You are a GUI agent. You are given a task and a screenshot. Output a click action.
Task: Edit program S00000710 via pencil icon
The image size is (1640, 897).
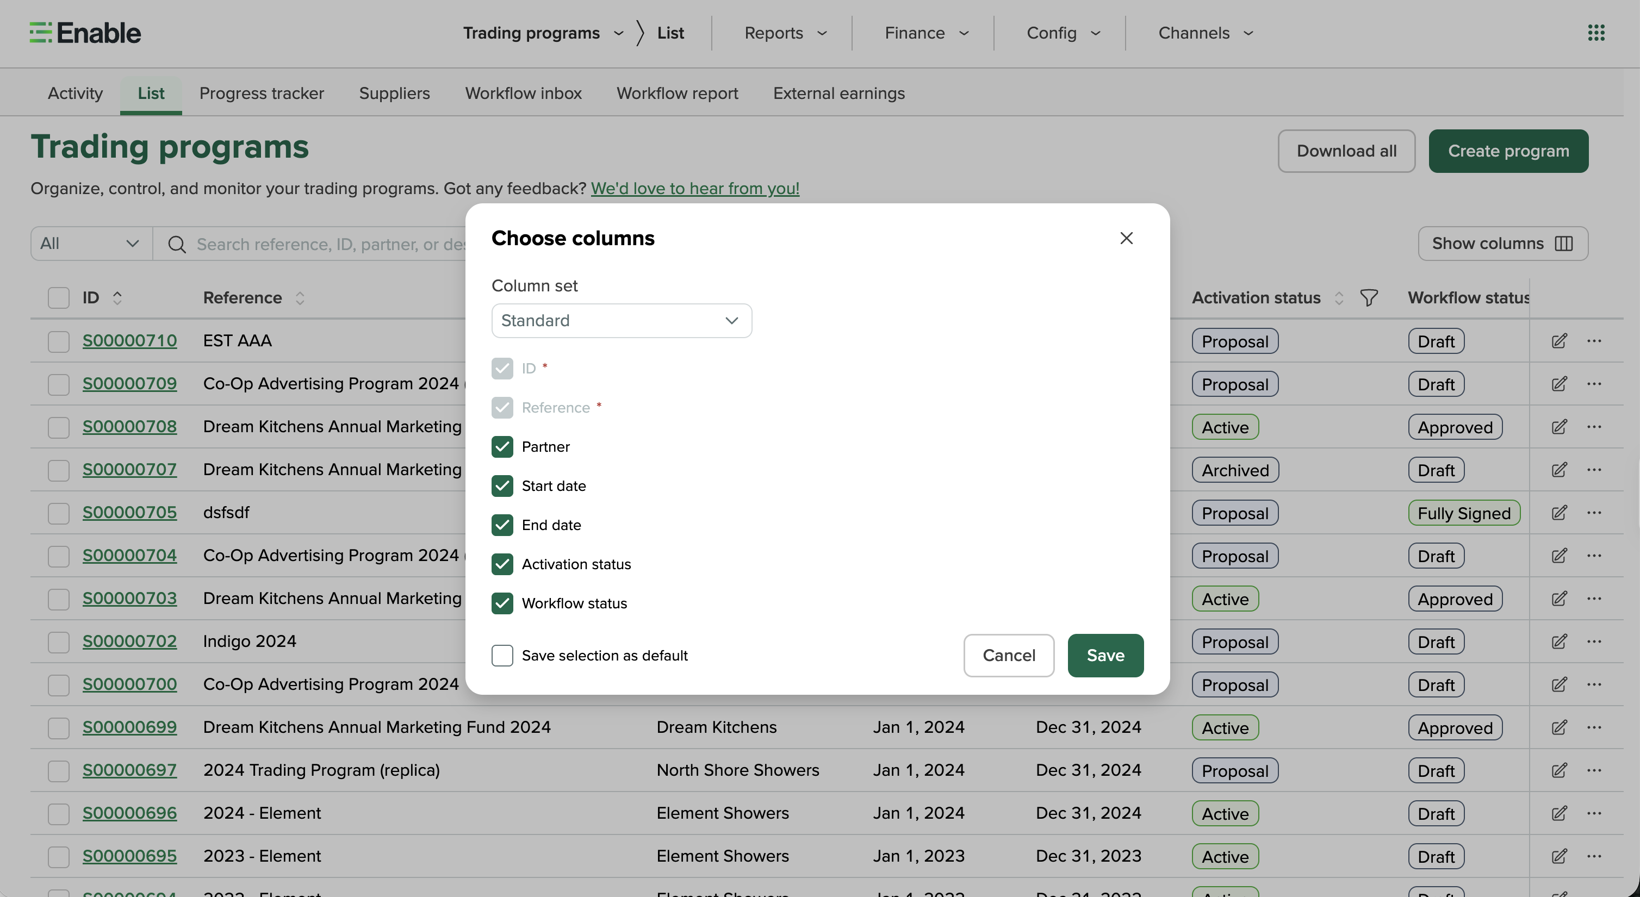coord(1558,341)
